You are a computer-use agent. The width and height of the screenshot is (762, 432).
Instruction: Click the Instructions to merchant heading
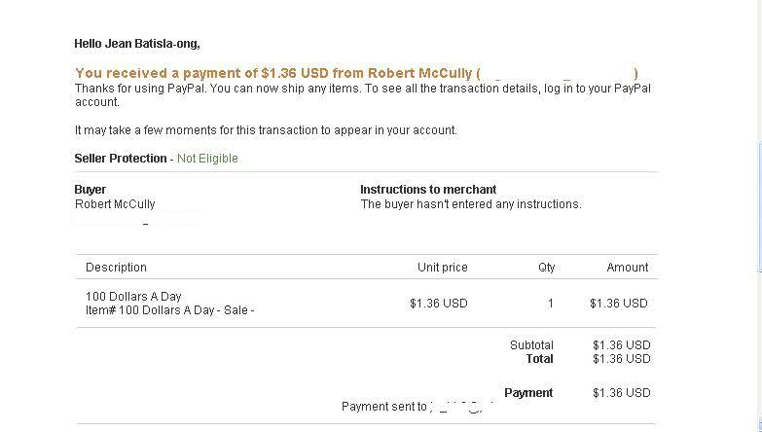point(428,190)
